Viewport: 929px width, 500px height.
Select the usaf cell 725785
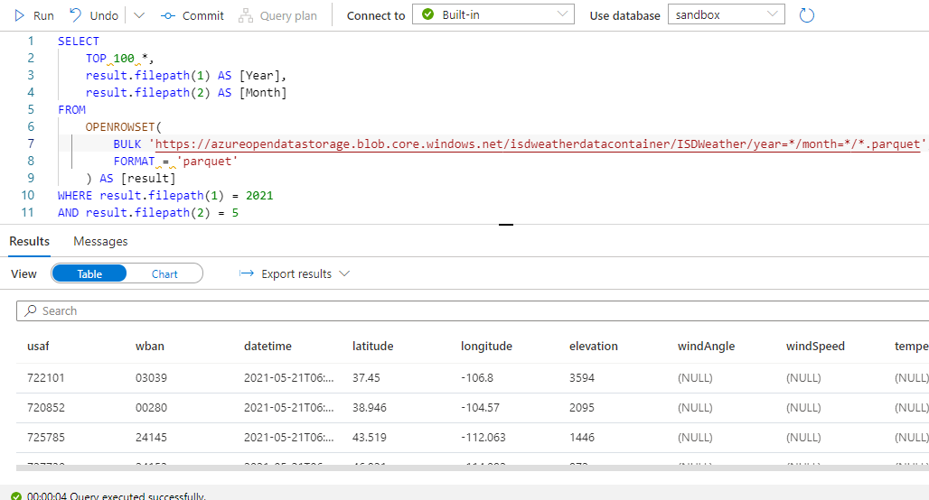coord(45,438)
